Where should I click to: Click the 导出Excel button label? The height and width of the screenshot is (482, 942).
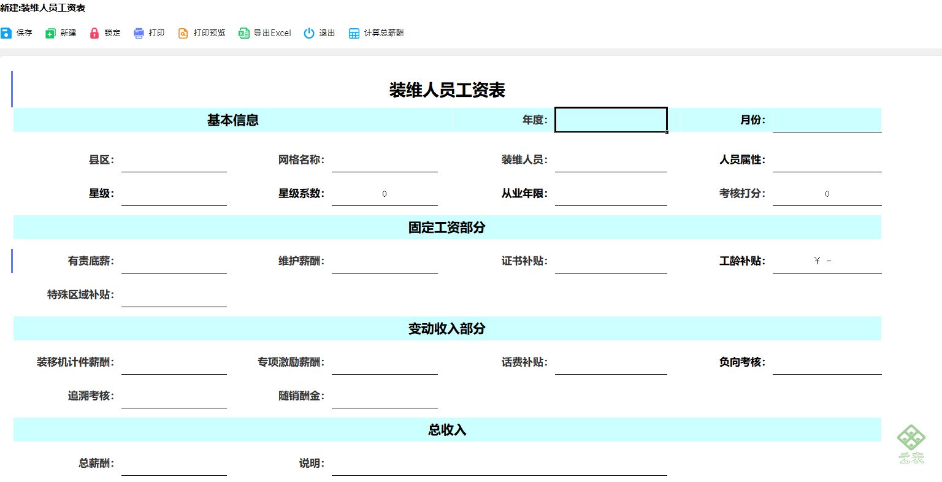tap(272, 33)
